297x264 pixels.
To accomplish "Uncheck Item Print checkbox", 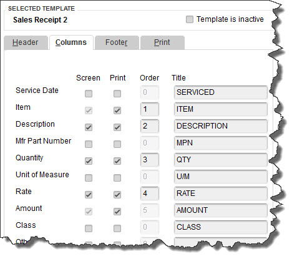I will pyautogui.click(x=117, y=110).
